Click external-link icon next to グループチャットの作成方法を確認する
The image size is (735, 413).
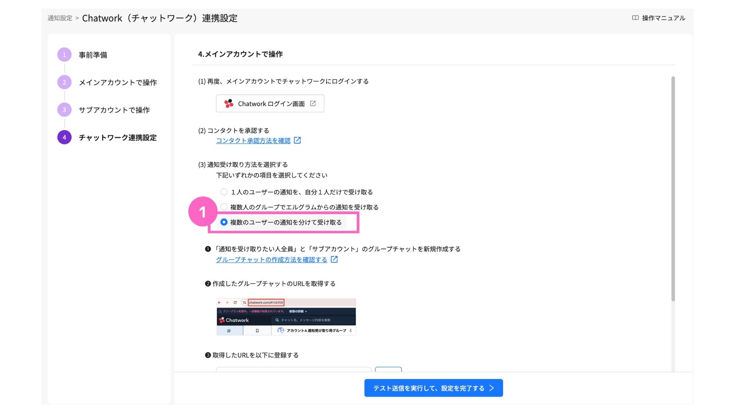[334, 259]
